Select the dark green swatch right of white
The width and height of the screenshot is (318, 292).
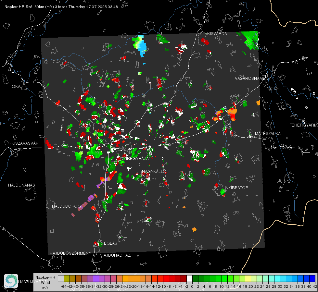coord(195,278)
